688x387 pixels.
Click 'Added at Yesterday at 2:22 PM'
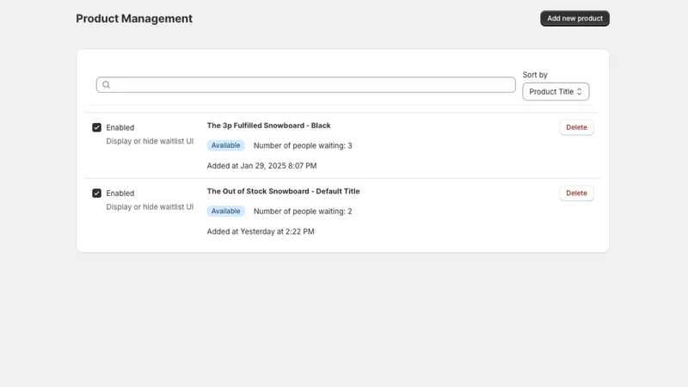[261, 231]
